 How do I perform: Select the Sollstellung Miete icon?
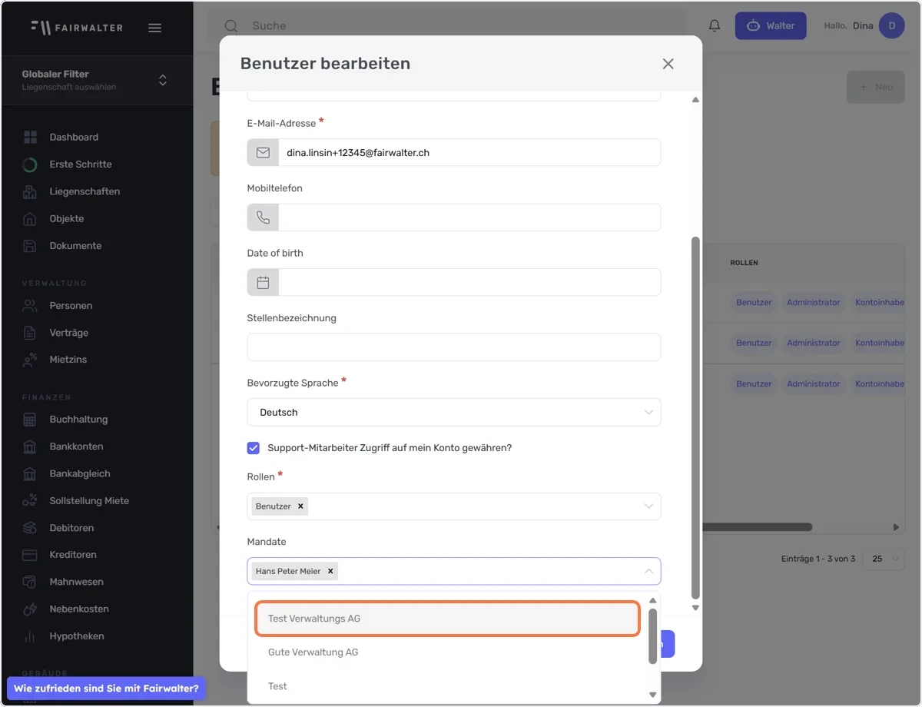[30, 501]
